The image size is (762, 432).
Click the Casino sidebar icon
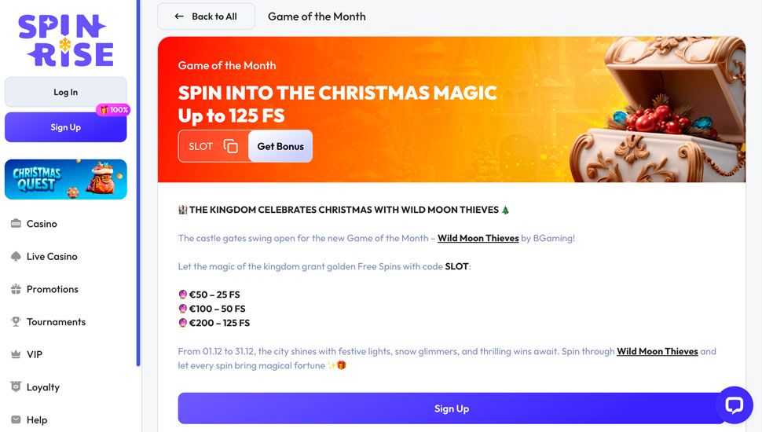pyautogui.click(x=16, y=224)
